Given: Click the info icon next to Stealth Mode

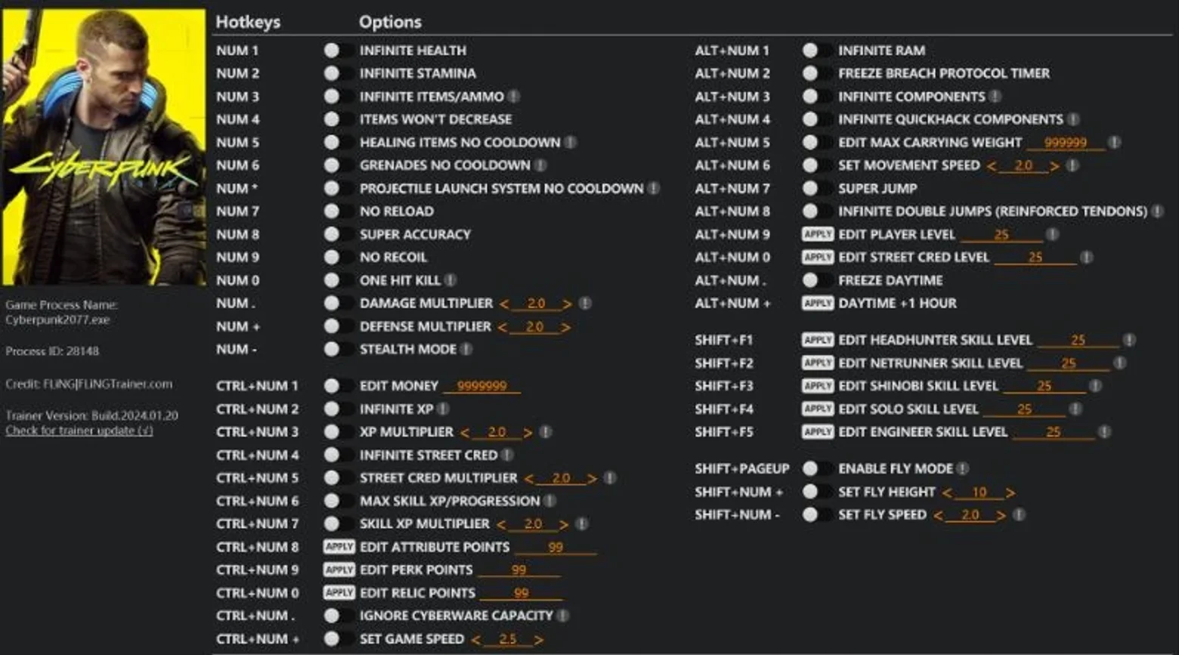Looking at the screenshot, I should point(466,349).
